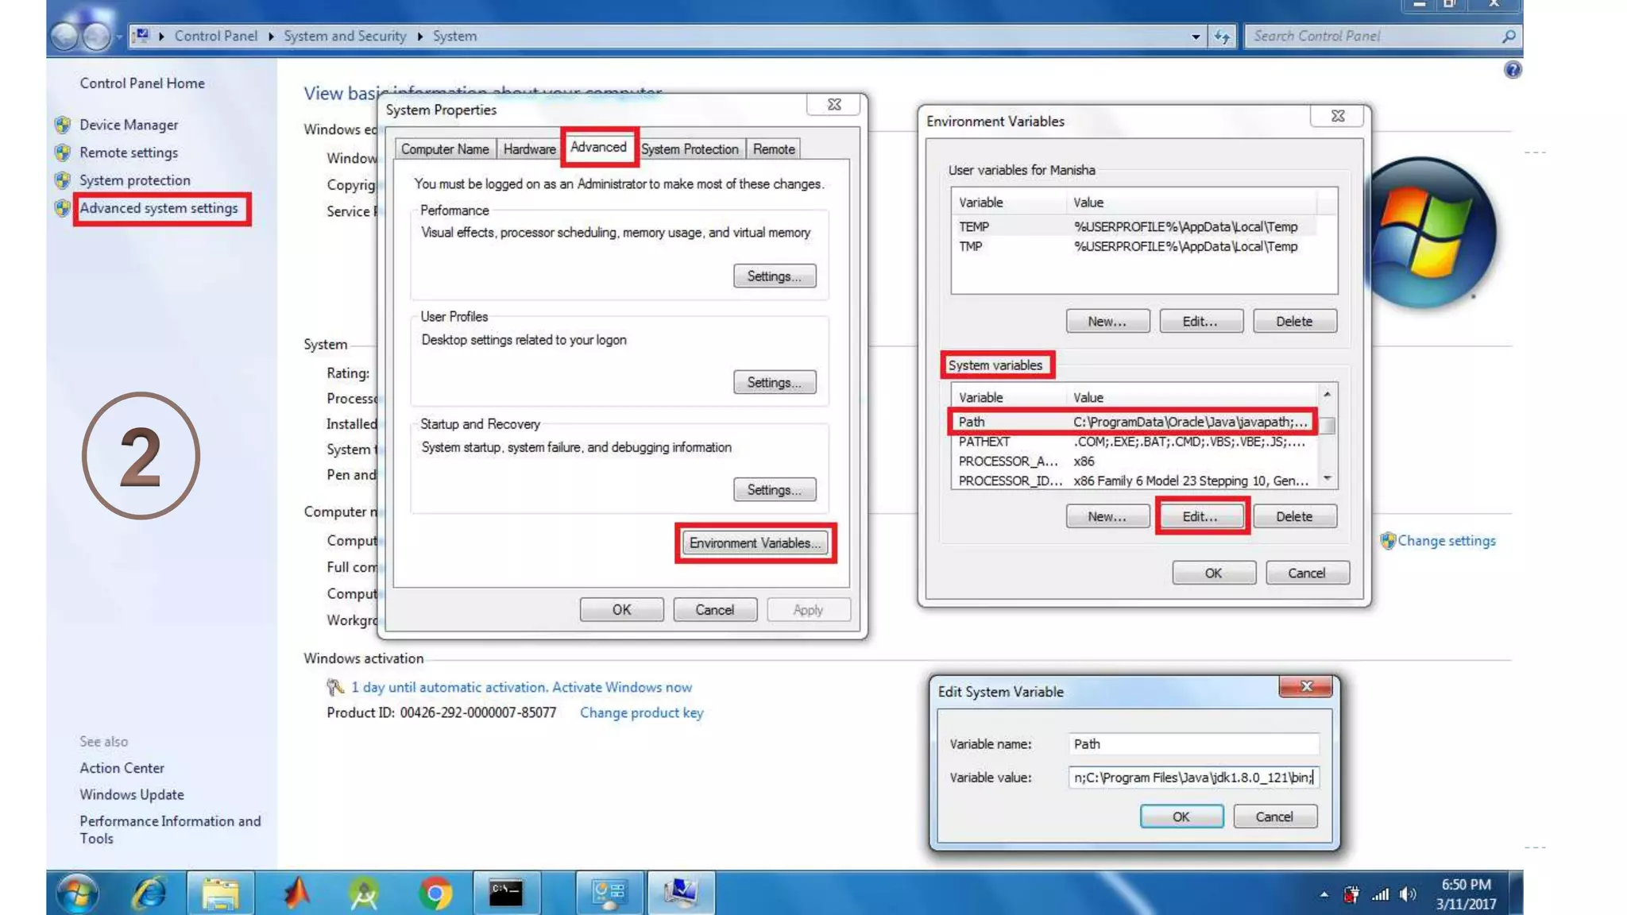The height and width of the screenshot is (915, 1627).
Task: Open the Command Prompt taskbar icon
Action: pos(506,893)
